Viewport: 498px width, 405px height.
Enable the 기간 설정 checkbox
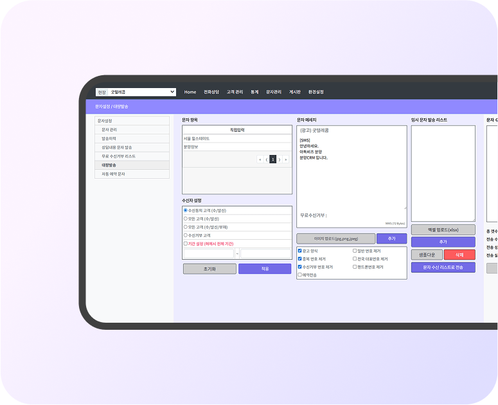(186, 244)
